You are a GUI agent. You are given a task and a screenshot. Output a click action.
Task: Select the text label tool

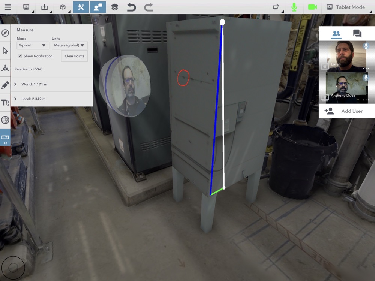[x=5, y=103]
